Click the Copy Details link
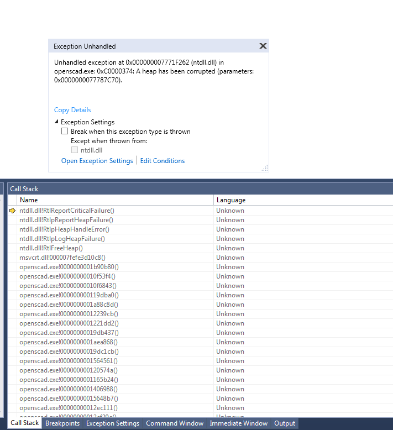Screen dimensions: 393x430 tap(72, 110)
